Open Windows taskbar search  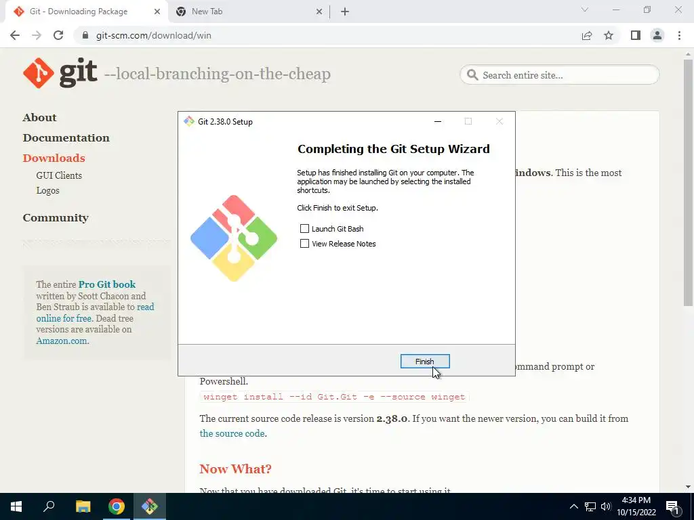(x=49, y=506)
